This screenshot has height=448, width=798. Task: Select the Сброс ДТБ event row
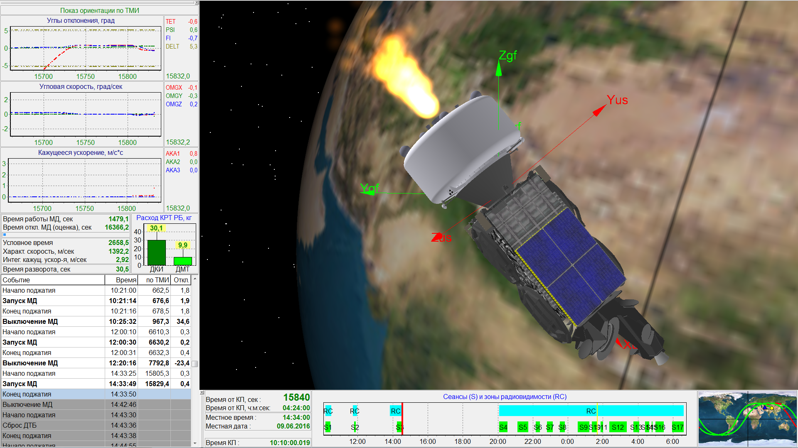(x=96, y=425)
